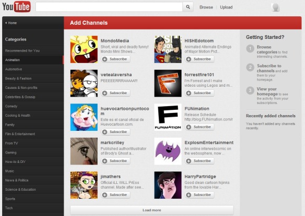305x216 pixels.
Task: Subscribe to ExplosmEntertainment channel
Action: click(200, 161)
